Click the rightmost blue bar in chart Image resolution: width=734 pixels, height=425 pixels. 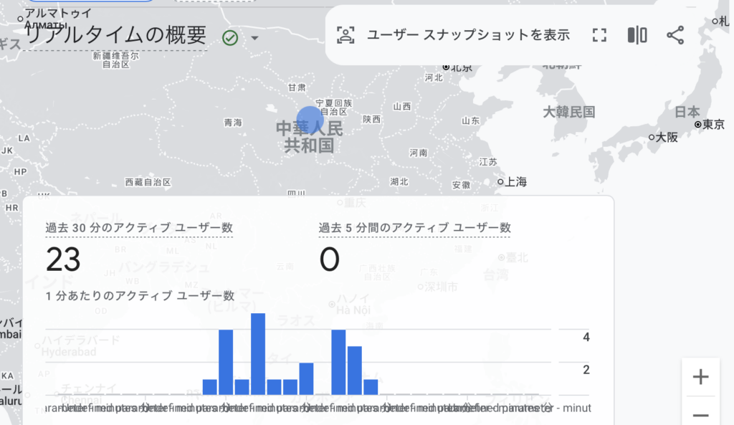371,387
